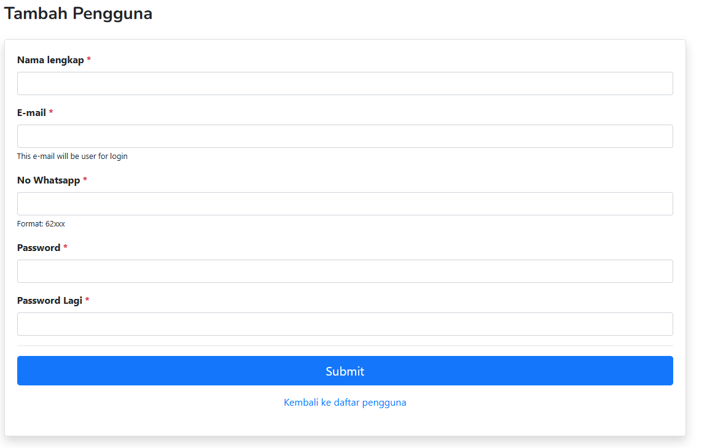
Task: Click the Password Lagi label text
Action: click(x=50, y=301)
